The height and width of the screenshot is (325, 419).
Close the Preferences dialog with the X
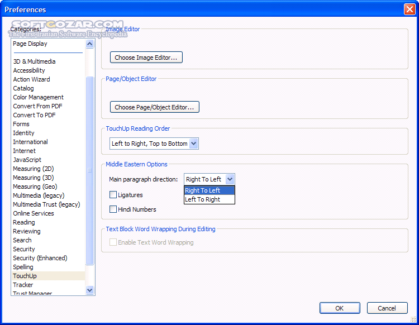[x=409, y=9]
